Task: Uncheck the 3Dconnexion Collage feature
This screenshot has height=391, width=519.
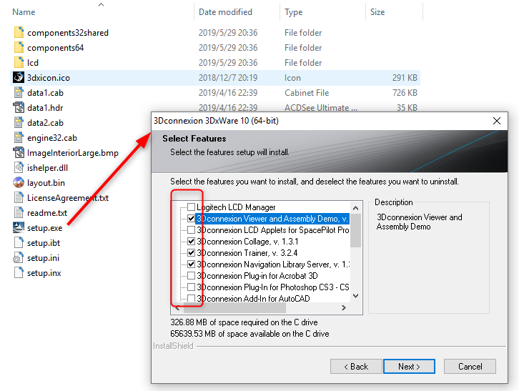Action: (191, 242)
